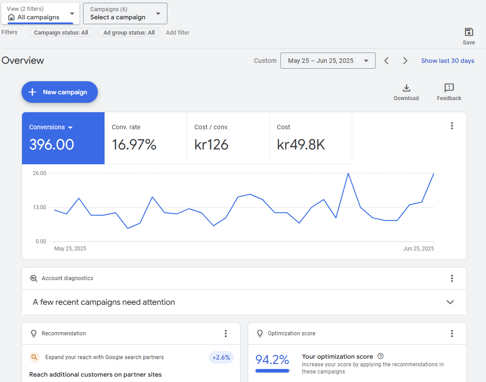Click the Optimization score lightbulb icon
The width and height of the screenshot is (486, 382).
point(260,334)
